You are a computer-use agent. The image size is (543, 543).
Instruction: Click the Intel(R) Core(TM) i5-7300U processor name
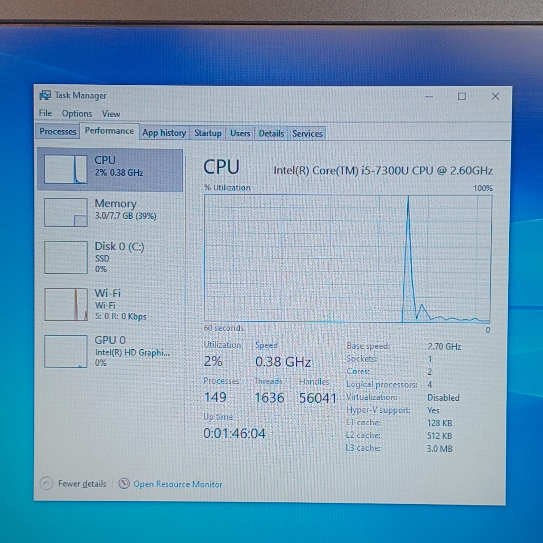coord(383,171)
